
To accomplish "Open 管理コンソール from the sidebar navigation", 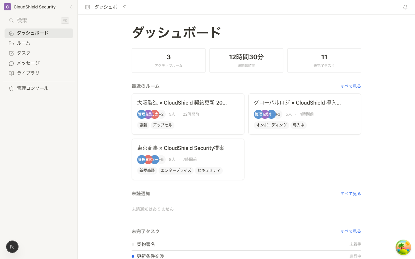I will click(x=32, y=88).
